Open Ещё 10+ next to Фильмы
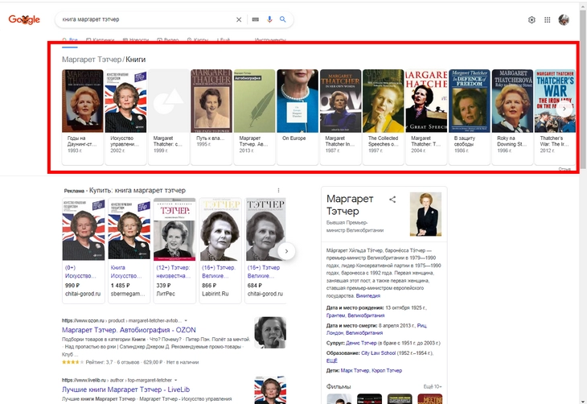 point(433,386)
